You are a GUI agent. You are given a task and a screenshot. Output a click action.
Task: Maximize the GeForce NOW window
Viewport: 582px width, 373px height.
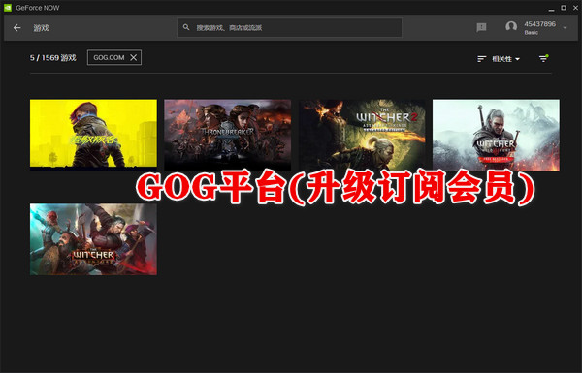pyautogui.click(x=564, y=8)
